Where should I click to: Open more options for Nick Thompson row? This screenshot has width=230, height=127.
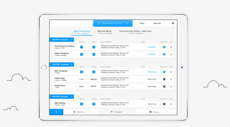[x=171, y=72]
